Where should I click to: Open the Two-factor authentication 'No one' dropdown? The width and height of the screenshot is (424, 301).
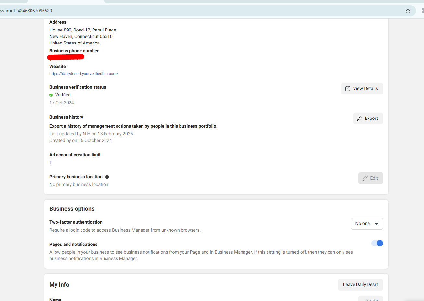367,224
